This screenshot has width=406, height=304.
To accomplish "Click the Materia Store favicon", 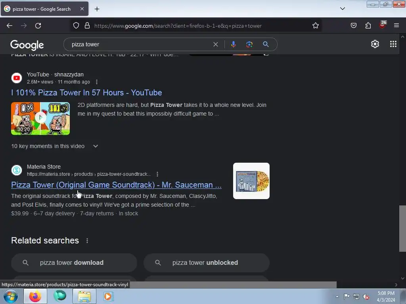I will pos(17,170).
